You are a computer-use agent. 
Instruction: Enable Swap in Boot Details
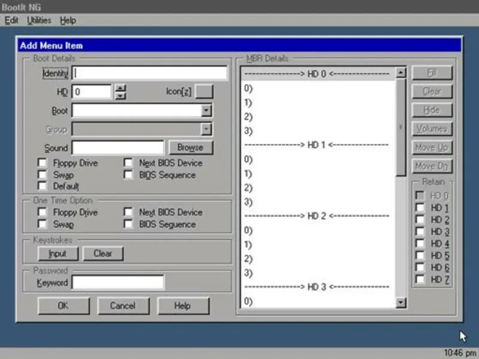[43, 175]
